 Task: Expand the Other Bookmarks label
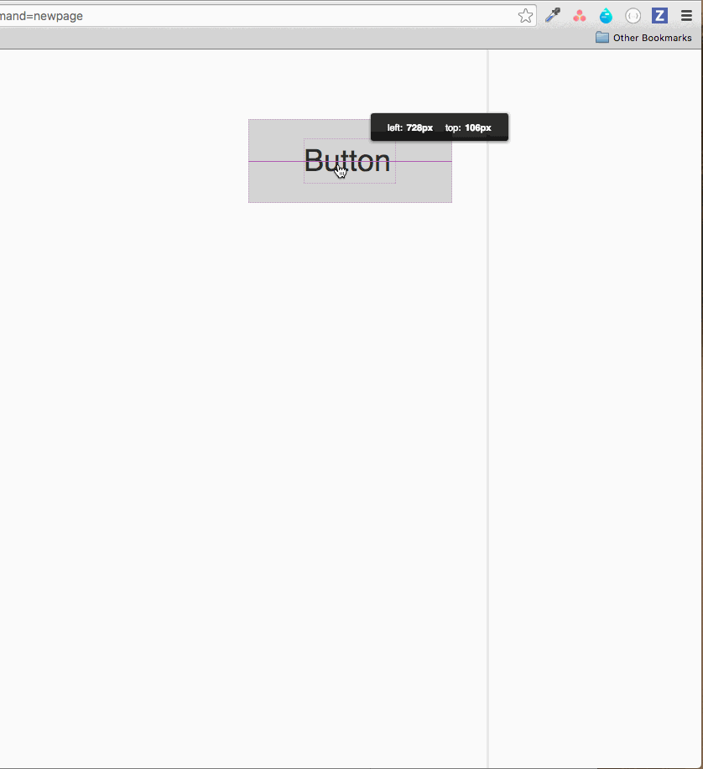pyautogui.click(x=652, y=38)
